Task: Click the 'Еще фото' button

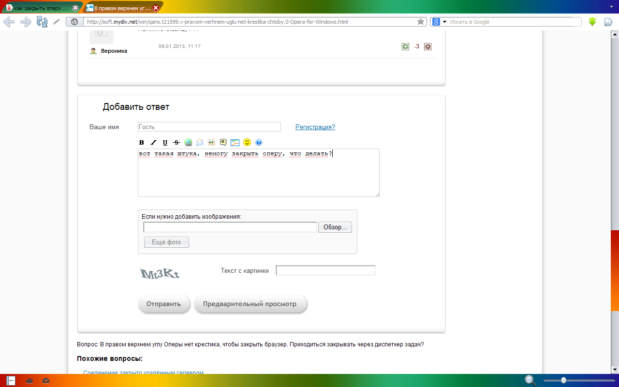Action: point(166,242)
